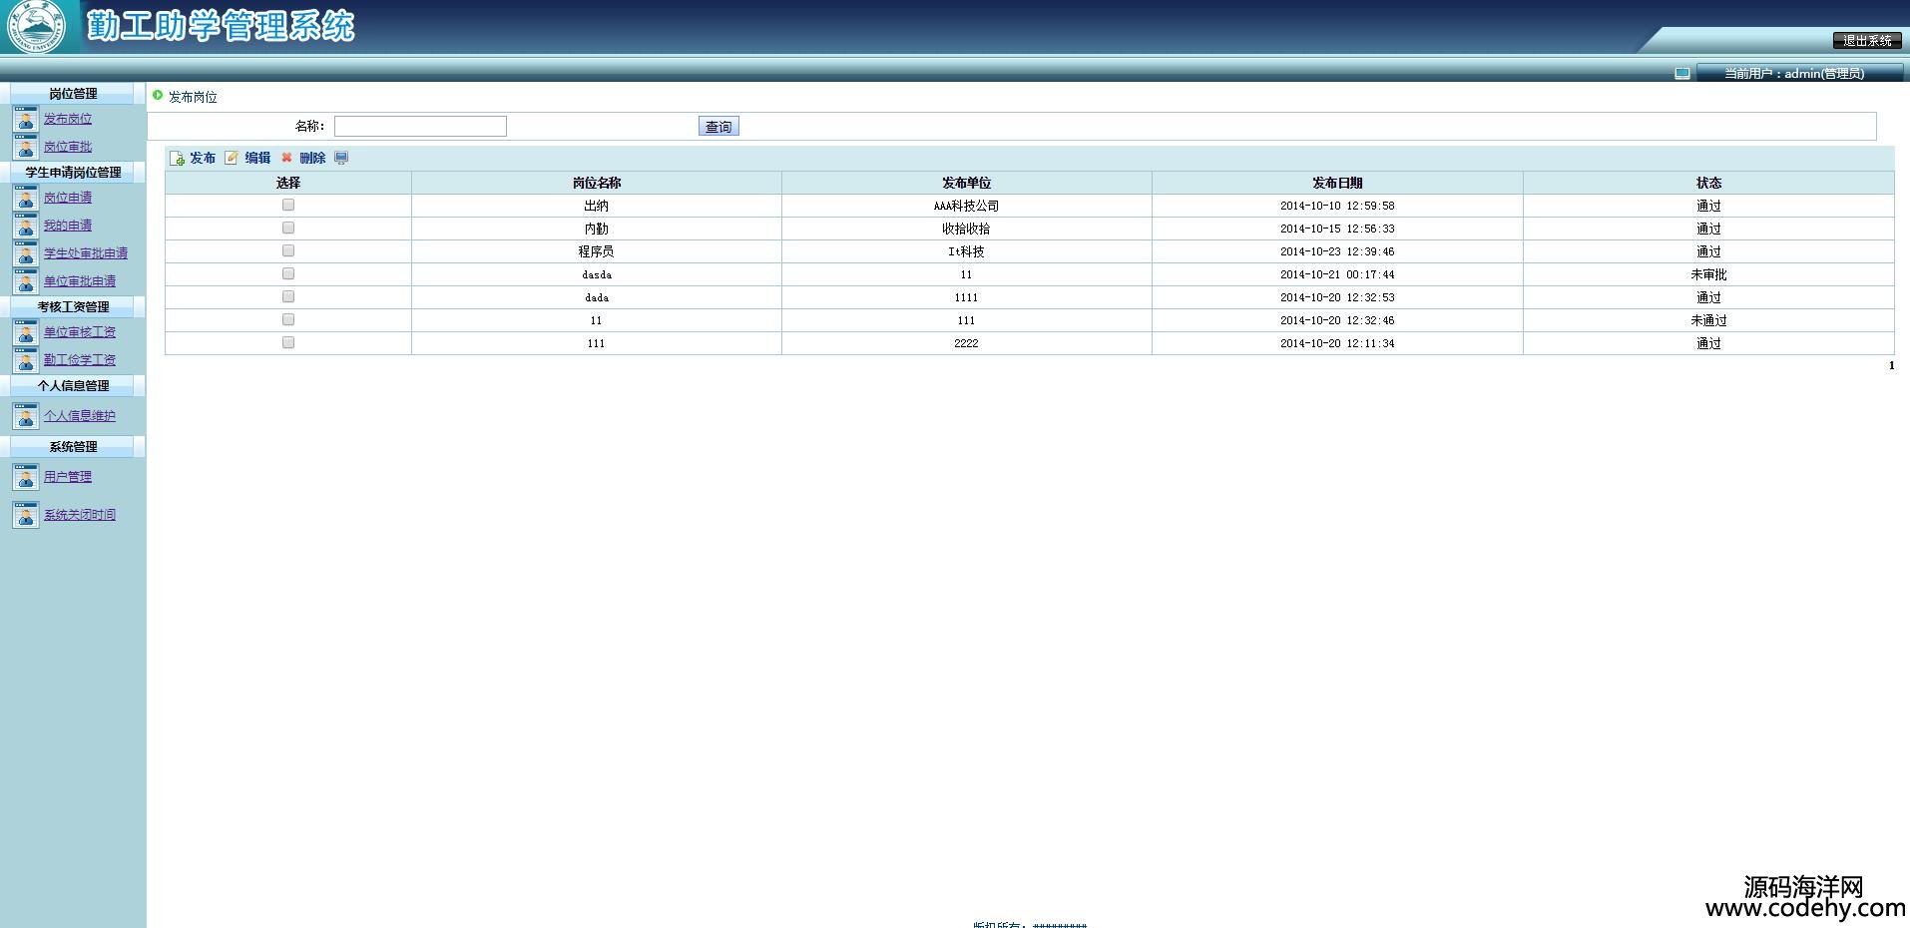
Task: Click the 系统管理 section header
Action: [73, 447]
